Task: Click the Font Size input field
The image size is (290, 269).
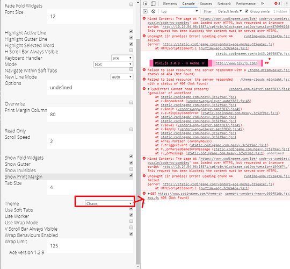Action: pos(90,17)
